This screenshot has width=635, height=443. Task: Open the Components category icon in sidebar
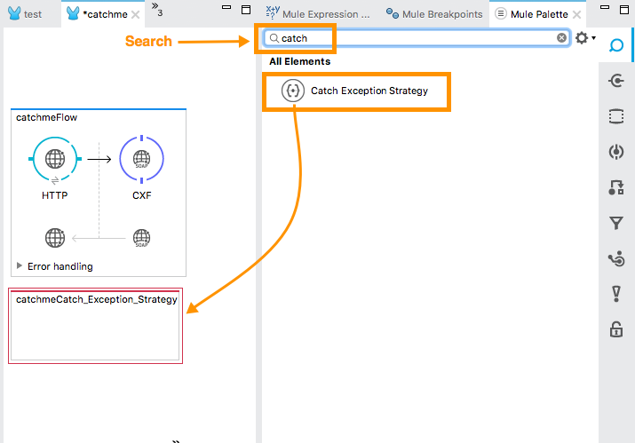coord(615,152)
